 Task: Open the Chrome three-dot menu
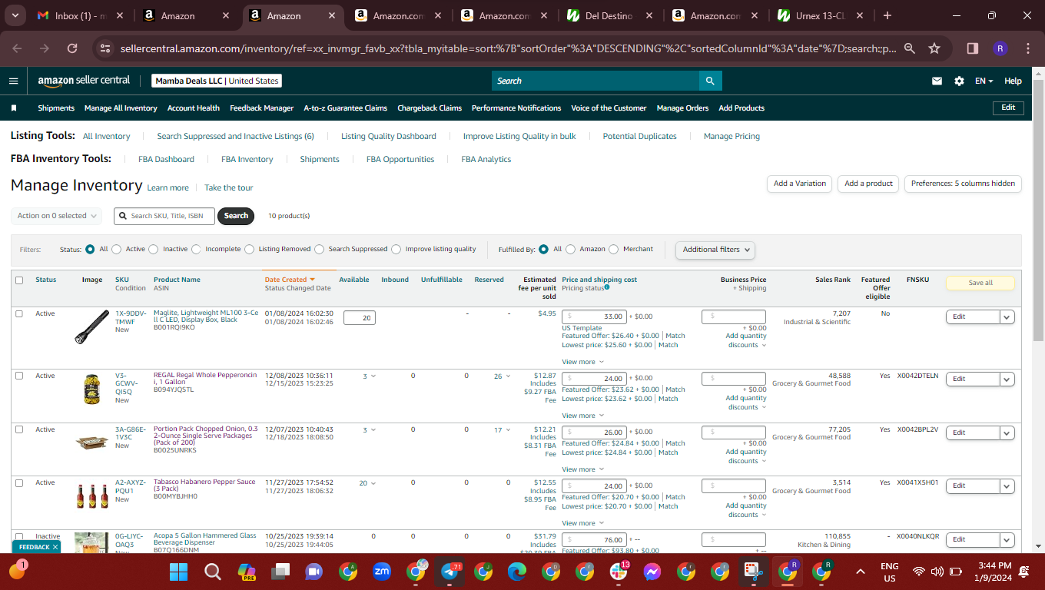tap(1028, 48)
